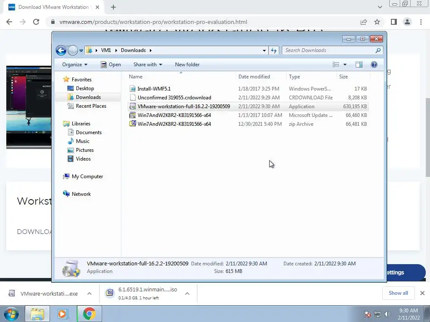
Task: Open the Organize menu
Action: [x=75, y=65]
